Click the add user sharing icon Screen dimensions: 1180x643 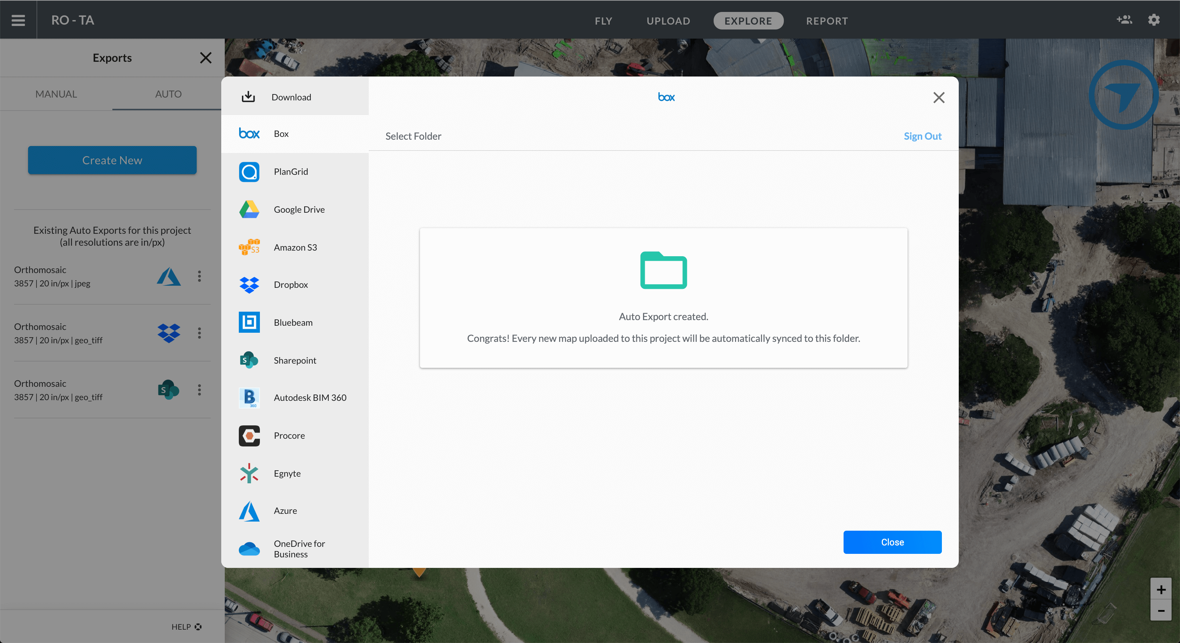(1124, 20)
